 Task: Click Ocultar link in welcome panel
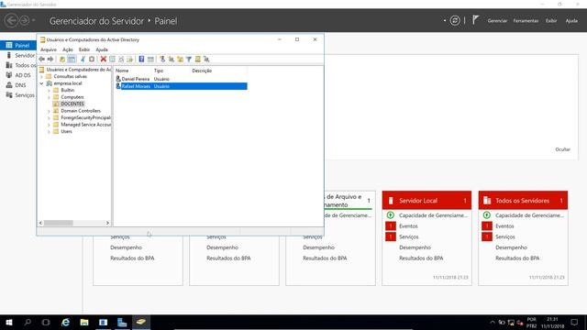coord(562,149)
